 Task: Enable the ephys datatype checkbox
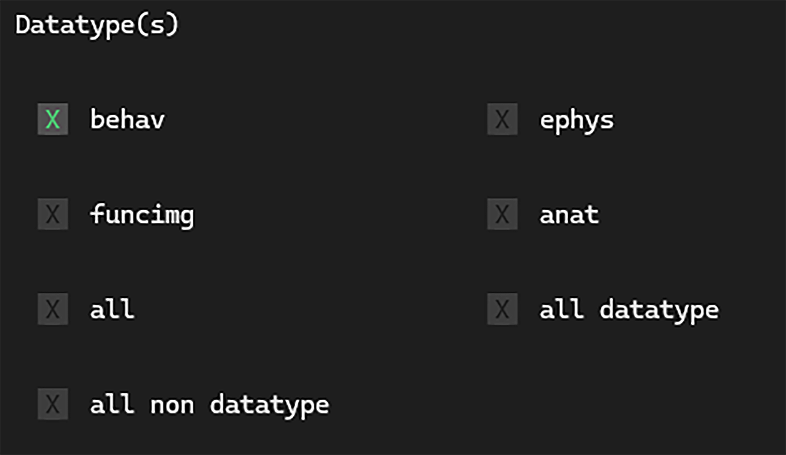[502, 119]
